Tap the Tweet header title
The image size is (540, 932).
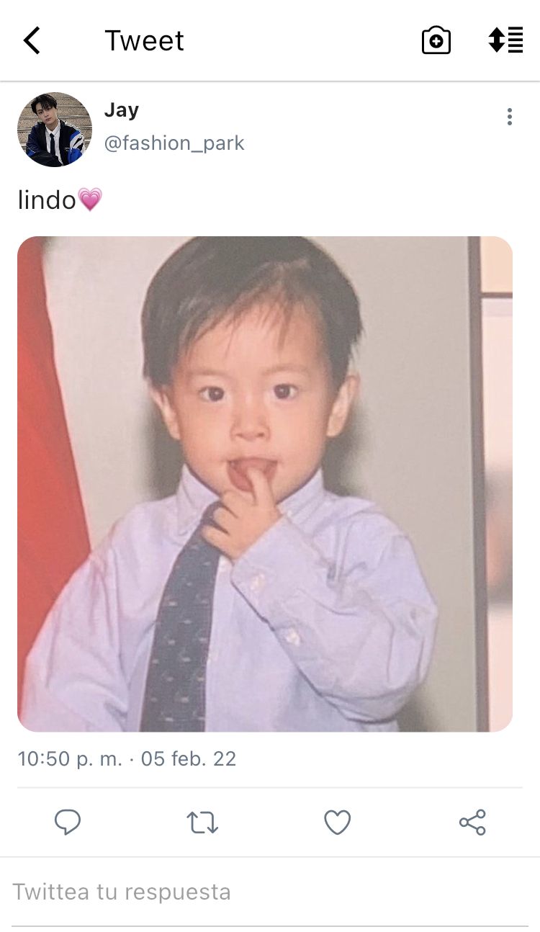click(144, 40)
